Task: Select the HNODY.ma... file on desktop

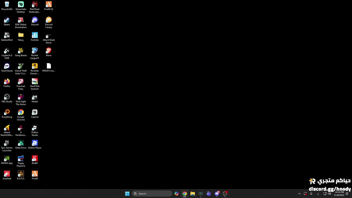Action: 49,68
